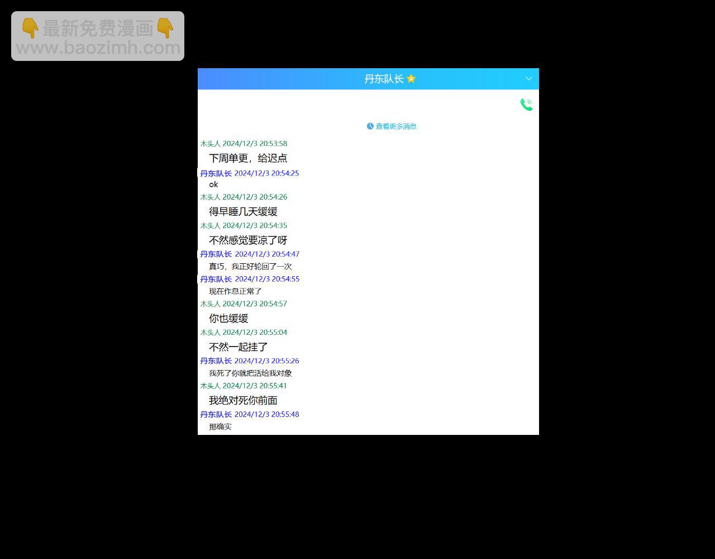Click the timestamp 2024/12/3 20:53:58

pos(254,143)
